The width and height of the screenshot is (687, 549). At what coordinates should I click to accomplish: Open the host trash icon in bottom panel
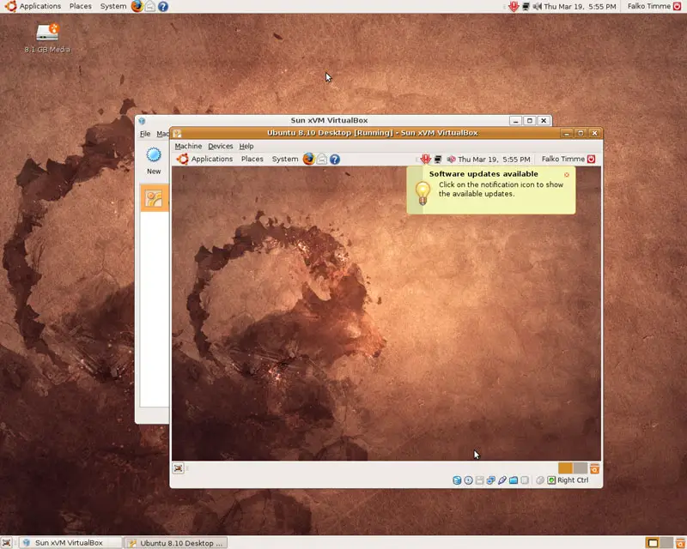680,543
